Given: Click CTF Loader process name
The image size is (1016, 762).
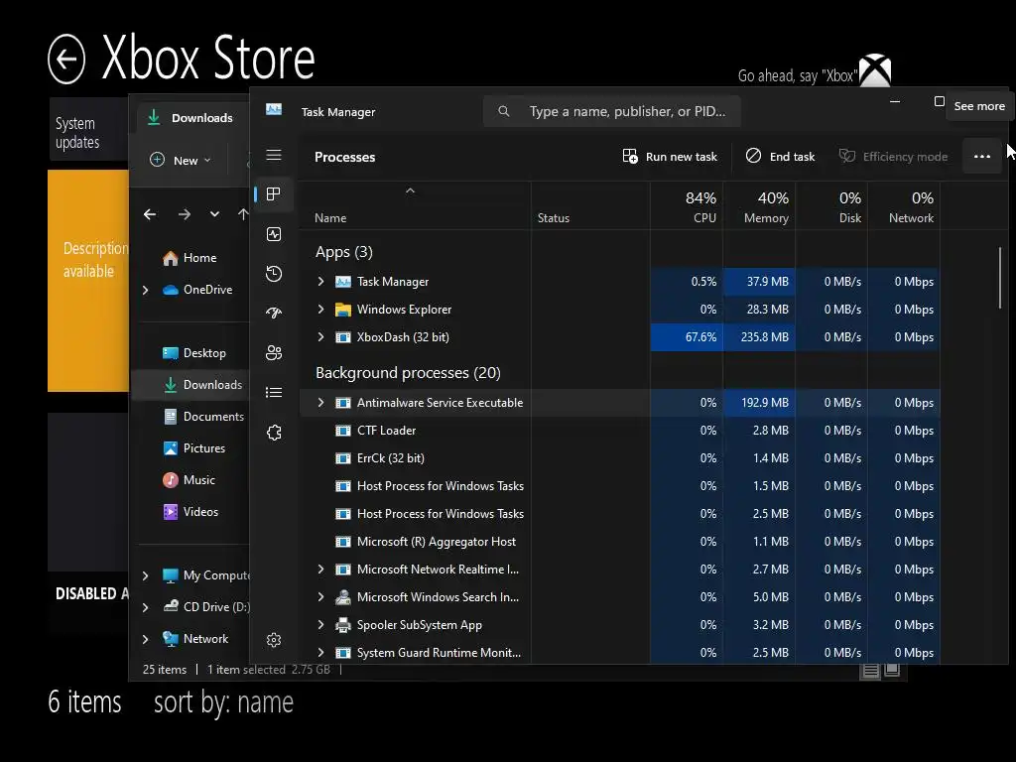Looking at the screenshot, I should 386,431.
